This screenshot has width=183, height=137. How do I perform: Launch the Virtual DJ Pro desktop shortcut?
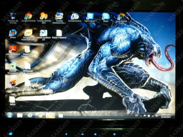pyautogui.click(x=13, y=84)
